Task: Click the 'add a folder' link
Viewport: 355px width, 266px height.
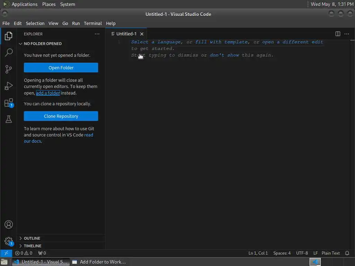Action: point(48,93)
